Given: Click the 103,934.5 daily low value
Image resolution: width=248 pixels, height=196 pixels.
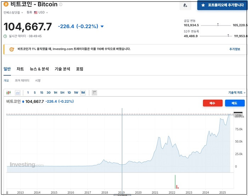Looking at the screenshot, I should (191, 25).
